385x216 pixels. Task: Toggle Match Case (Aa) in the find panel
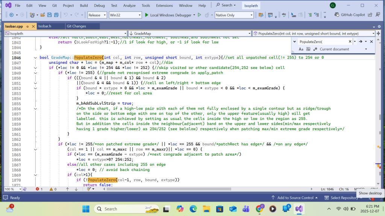[301, 49]
